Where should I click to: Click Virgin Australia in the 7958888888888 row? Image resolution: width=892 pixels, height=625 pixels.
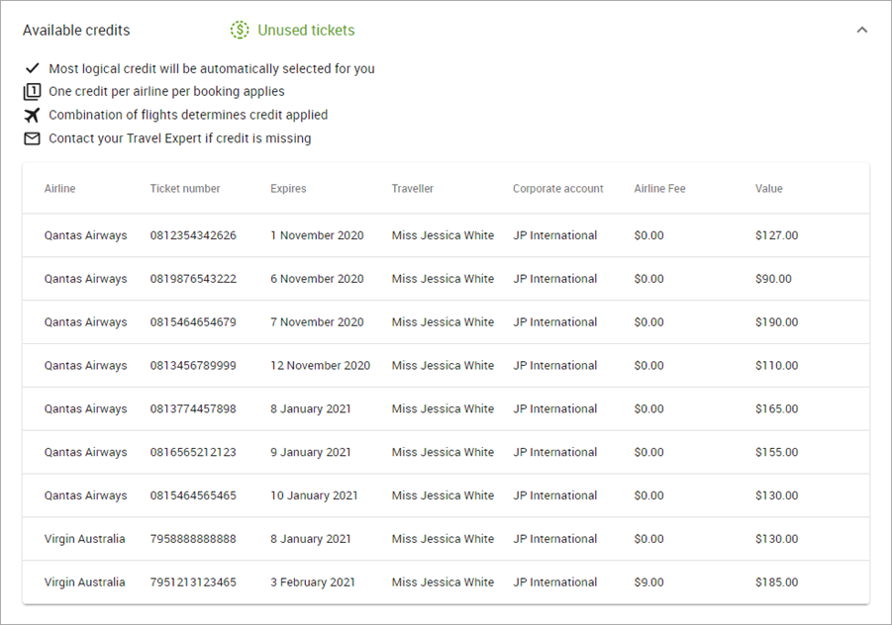pos(85,539)
